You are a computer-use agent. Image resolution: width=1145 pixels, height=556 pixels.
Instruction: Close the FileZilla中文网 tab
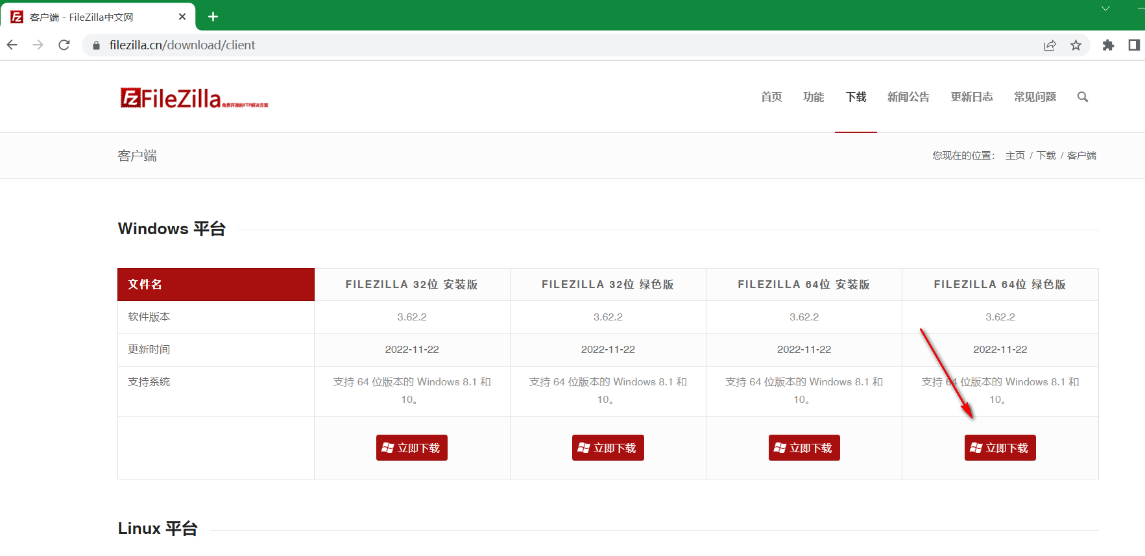click(182, 17)
